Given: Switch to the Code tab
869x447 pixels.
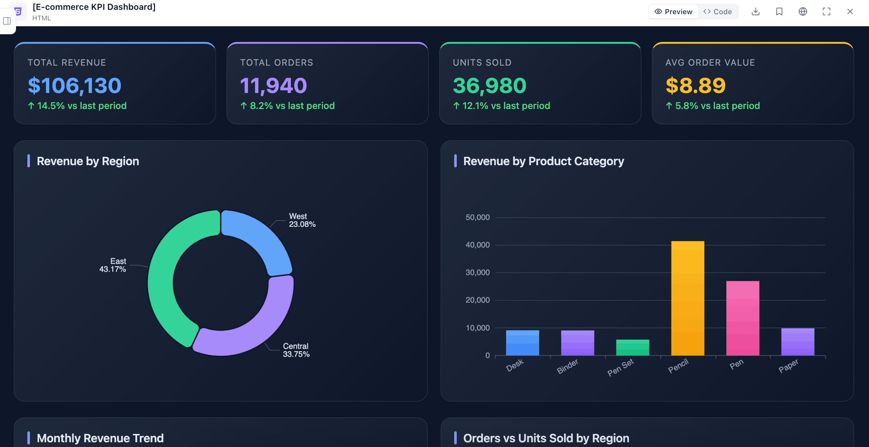Looking at the screenshot, I should [718, 12].
